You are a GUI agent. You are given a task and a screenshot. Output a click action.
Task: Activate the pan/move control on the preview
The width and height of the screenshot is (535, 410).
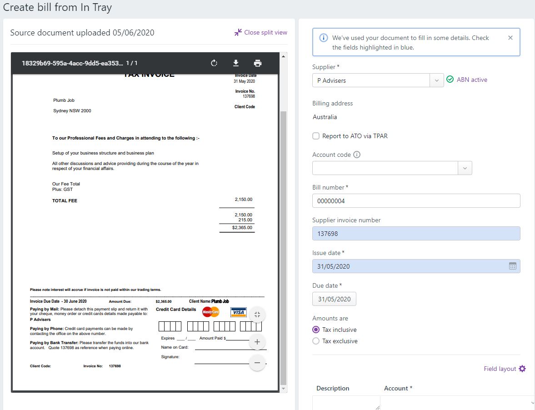(x=257, y=314)
